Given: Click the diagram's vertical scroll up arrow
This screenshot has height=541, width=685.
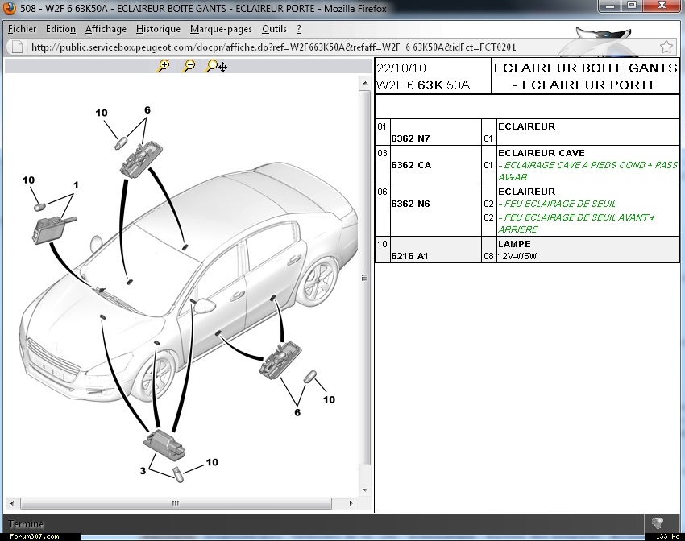Looking at the screenshot, I should (365, 83).
